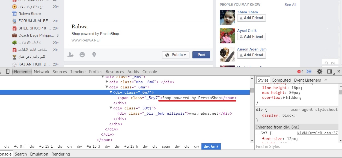Toggle DevTools device mode phone icon
Screen dimensions: 342x158
click(x=8, y=71)
